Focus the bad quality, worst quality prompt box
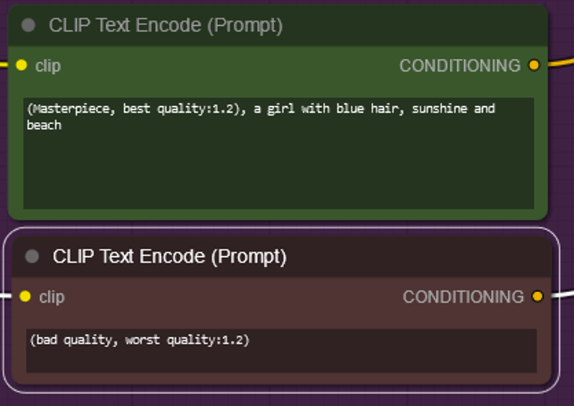This screenshot has height=406, width=574. (281, 351)
